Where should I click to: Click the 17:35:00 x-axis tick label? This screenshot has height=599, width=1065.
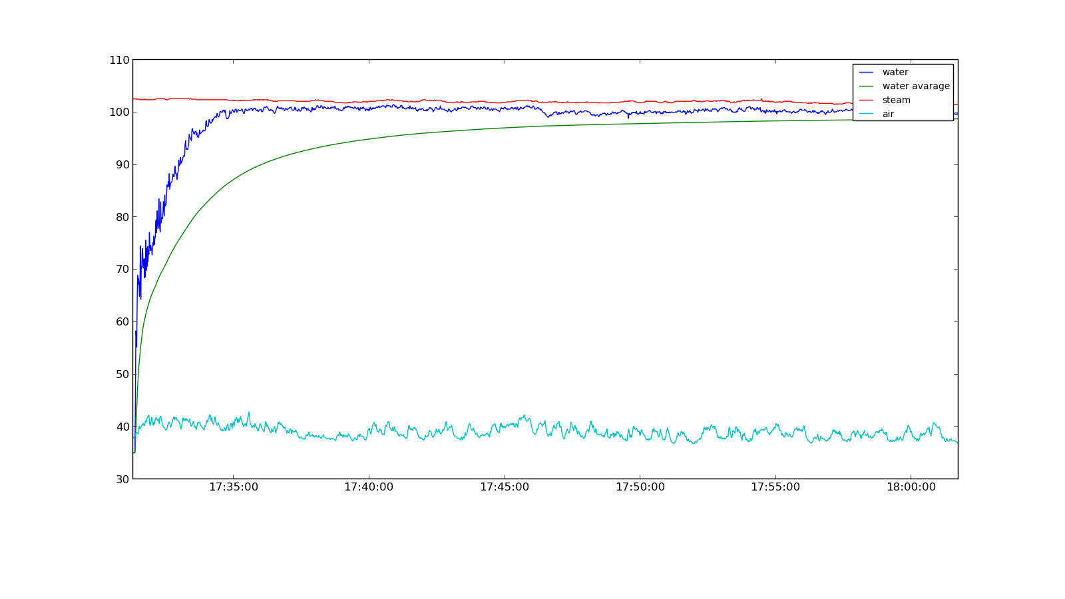pos(234,487)
